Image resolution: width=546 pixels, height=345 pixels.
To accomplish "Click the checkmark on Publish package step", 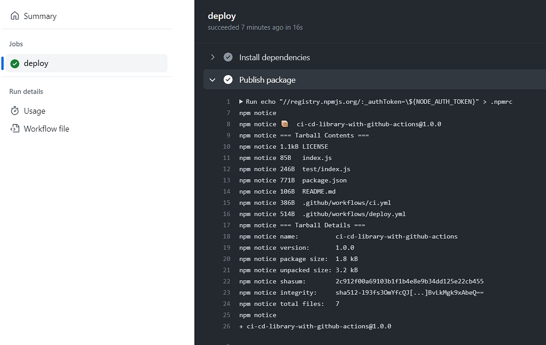I will (x=228, y=79).
